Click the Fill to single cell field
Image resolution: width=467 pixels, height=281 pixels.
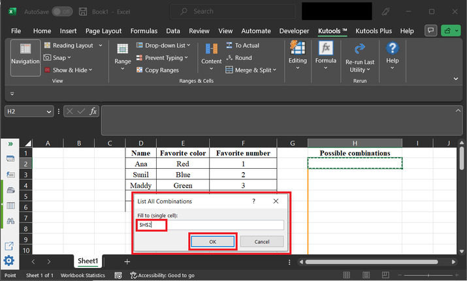210,225
